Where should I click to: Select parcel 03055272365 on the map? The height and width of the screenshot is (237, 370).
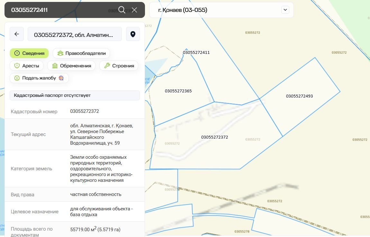point(178,91)
